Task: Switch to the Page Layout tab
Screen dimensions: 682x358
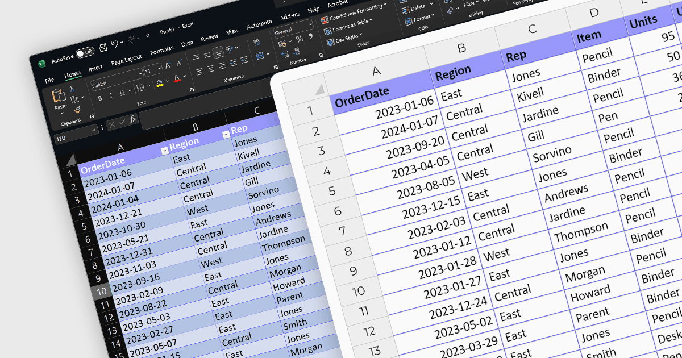Action: [x=126, y=60]
